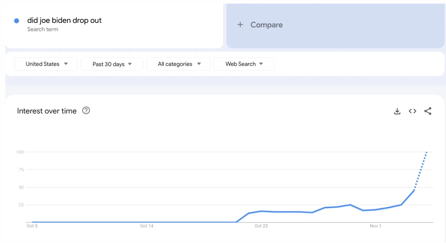The height and width of the screenshot is (243, 446).
Task: Click the Interest over time heading
Action: pyautogui.click(x=46, y=111)
